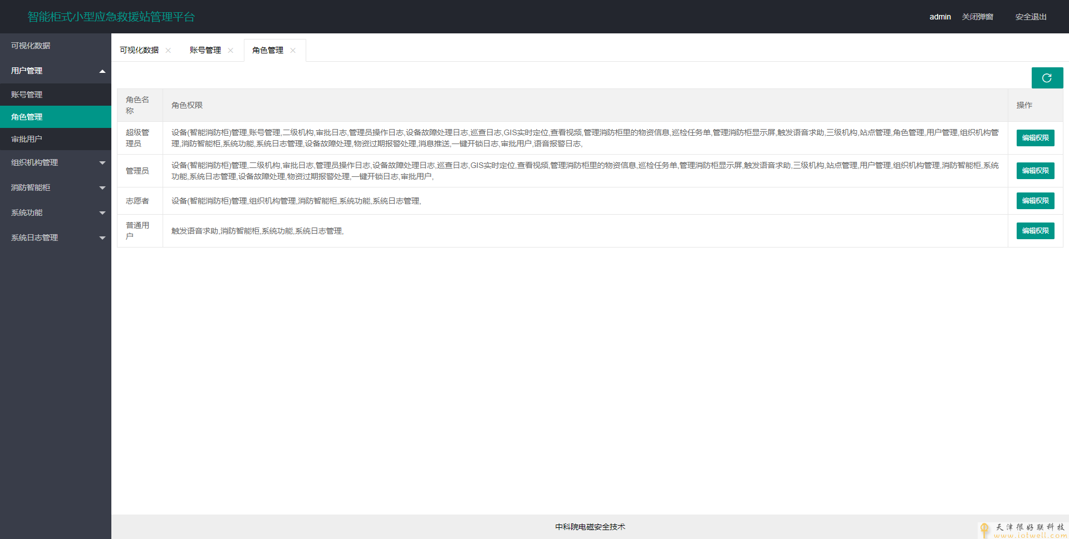Click the 普通用户 permissions text
Image resolution: width=1069 pixels, height=539 pixels.
click(x=257, y=231)
